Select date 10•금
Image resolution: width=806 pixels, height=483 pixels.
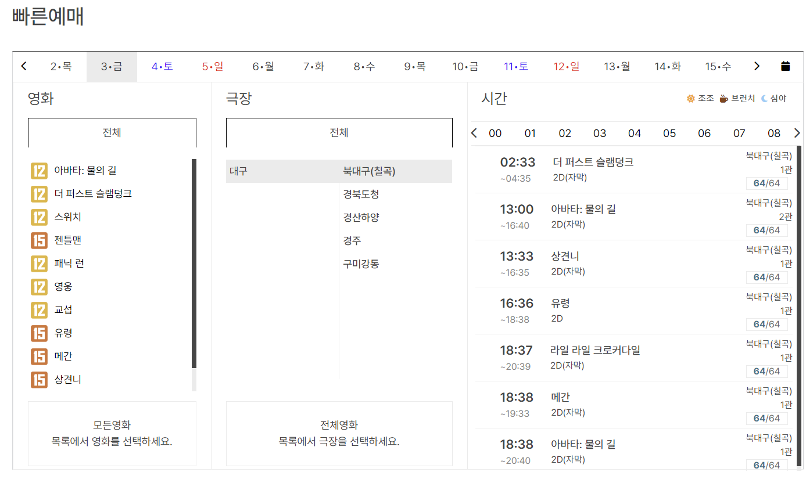coord(465,66)
